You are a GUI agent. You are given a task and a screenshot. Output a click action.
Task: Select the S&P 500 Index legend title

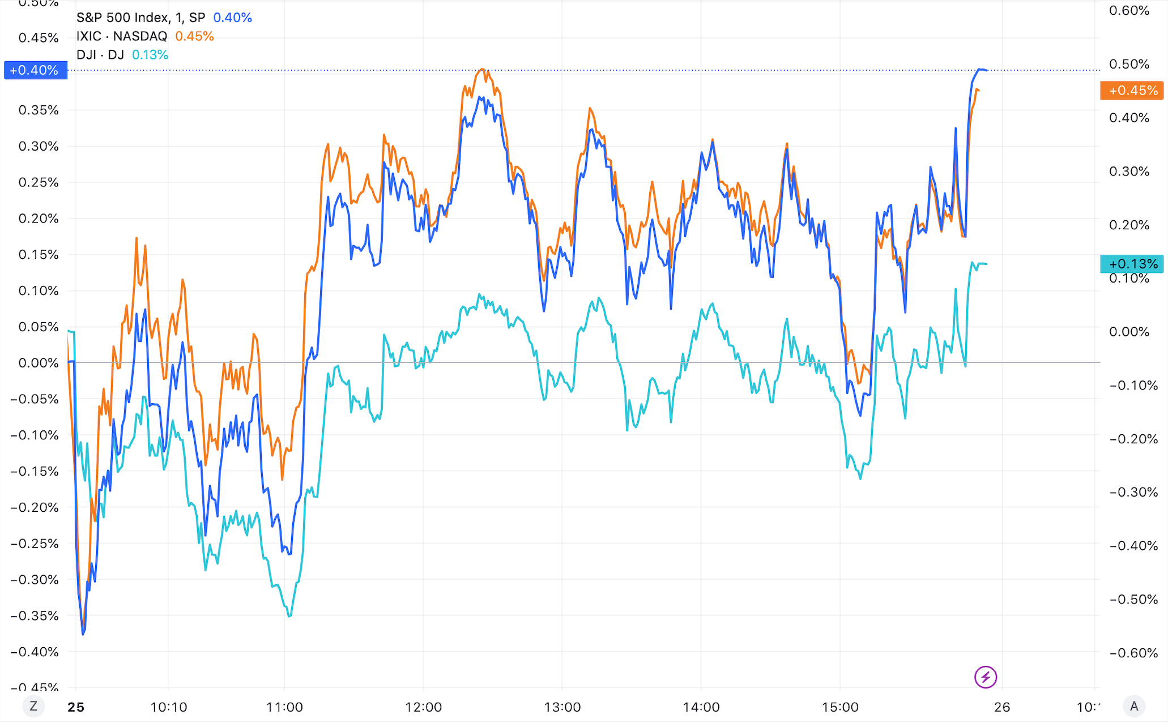(140, 18)
